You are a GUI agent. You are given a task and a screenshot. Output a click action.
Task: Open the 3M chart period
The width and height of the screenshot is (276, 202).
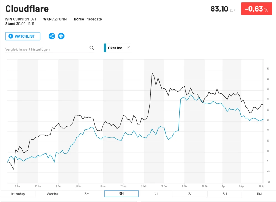[87, 194]
